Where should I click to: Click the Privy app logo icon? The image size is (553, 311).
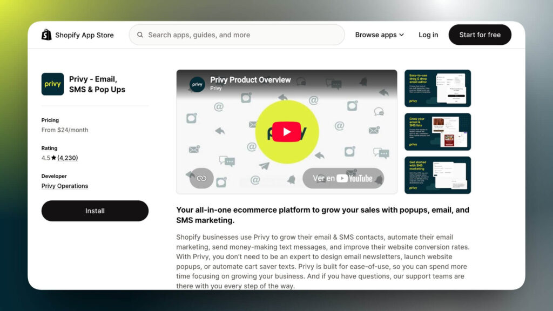(52, 84)
